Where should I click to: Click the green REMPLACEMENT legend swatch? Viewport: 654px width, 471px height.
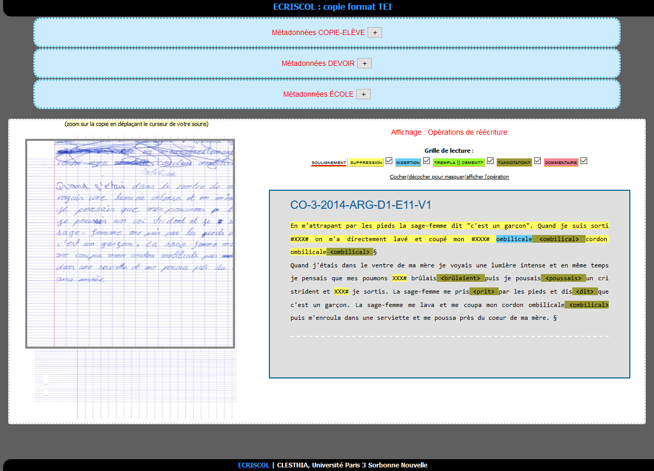pyautogui.click(x=459, y=162)
